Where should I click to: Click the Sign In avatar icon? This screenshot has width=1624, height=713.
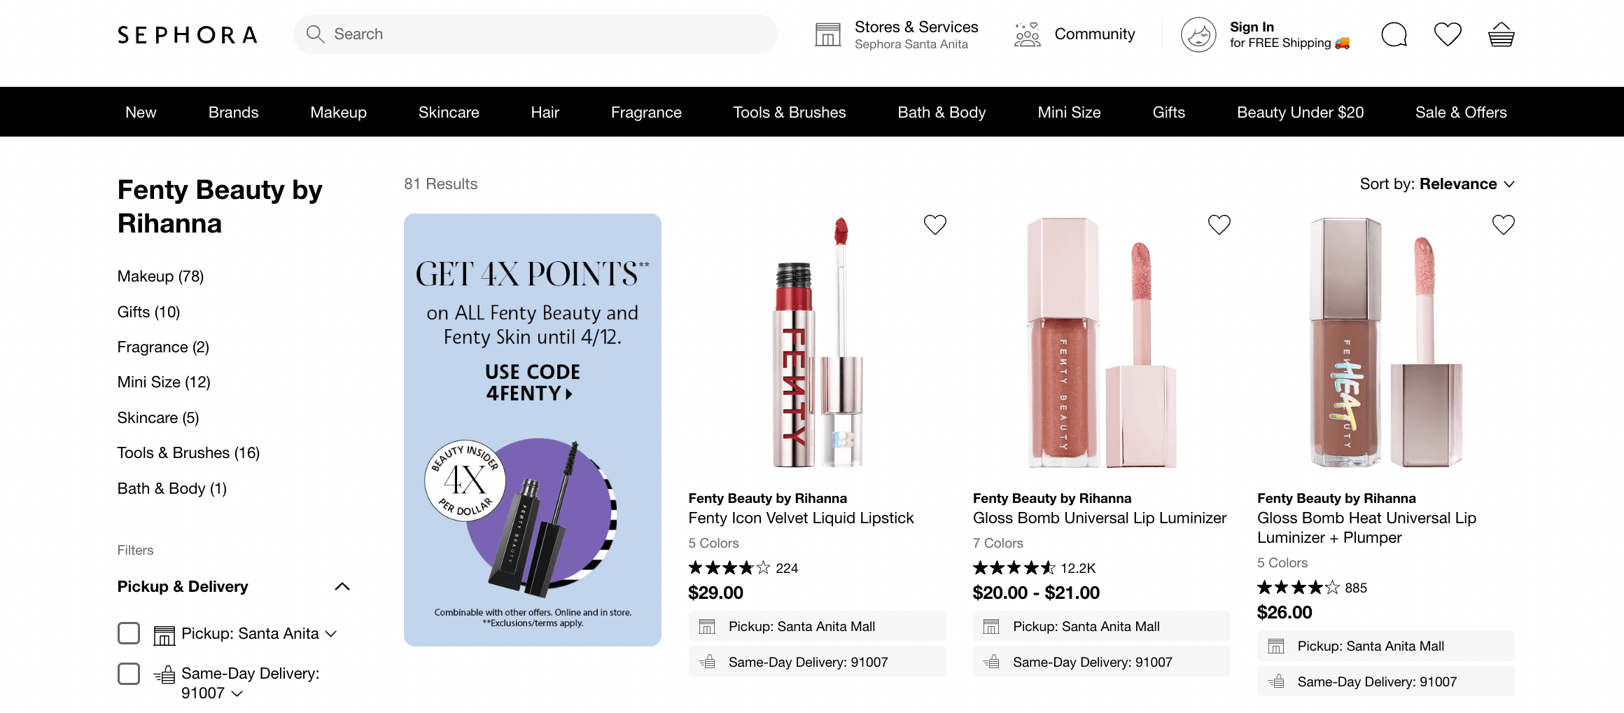coord(1198,34)
